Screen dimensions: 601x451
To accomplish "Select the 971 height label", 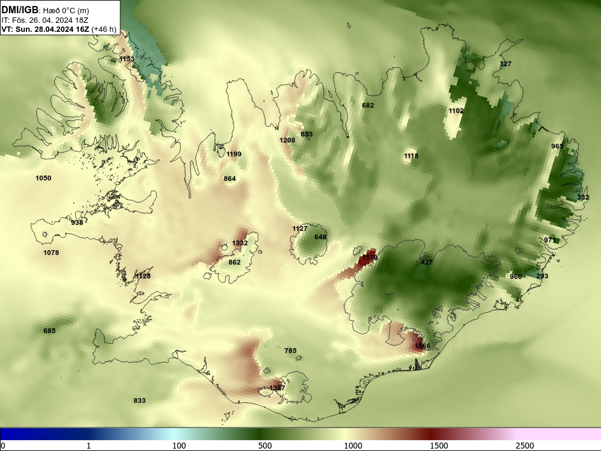I will (550, 240).
